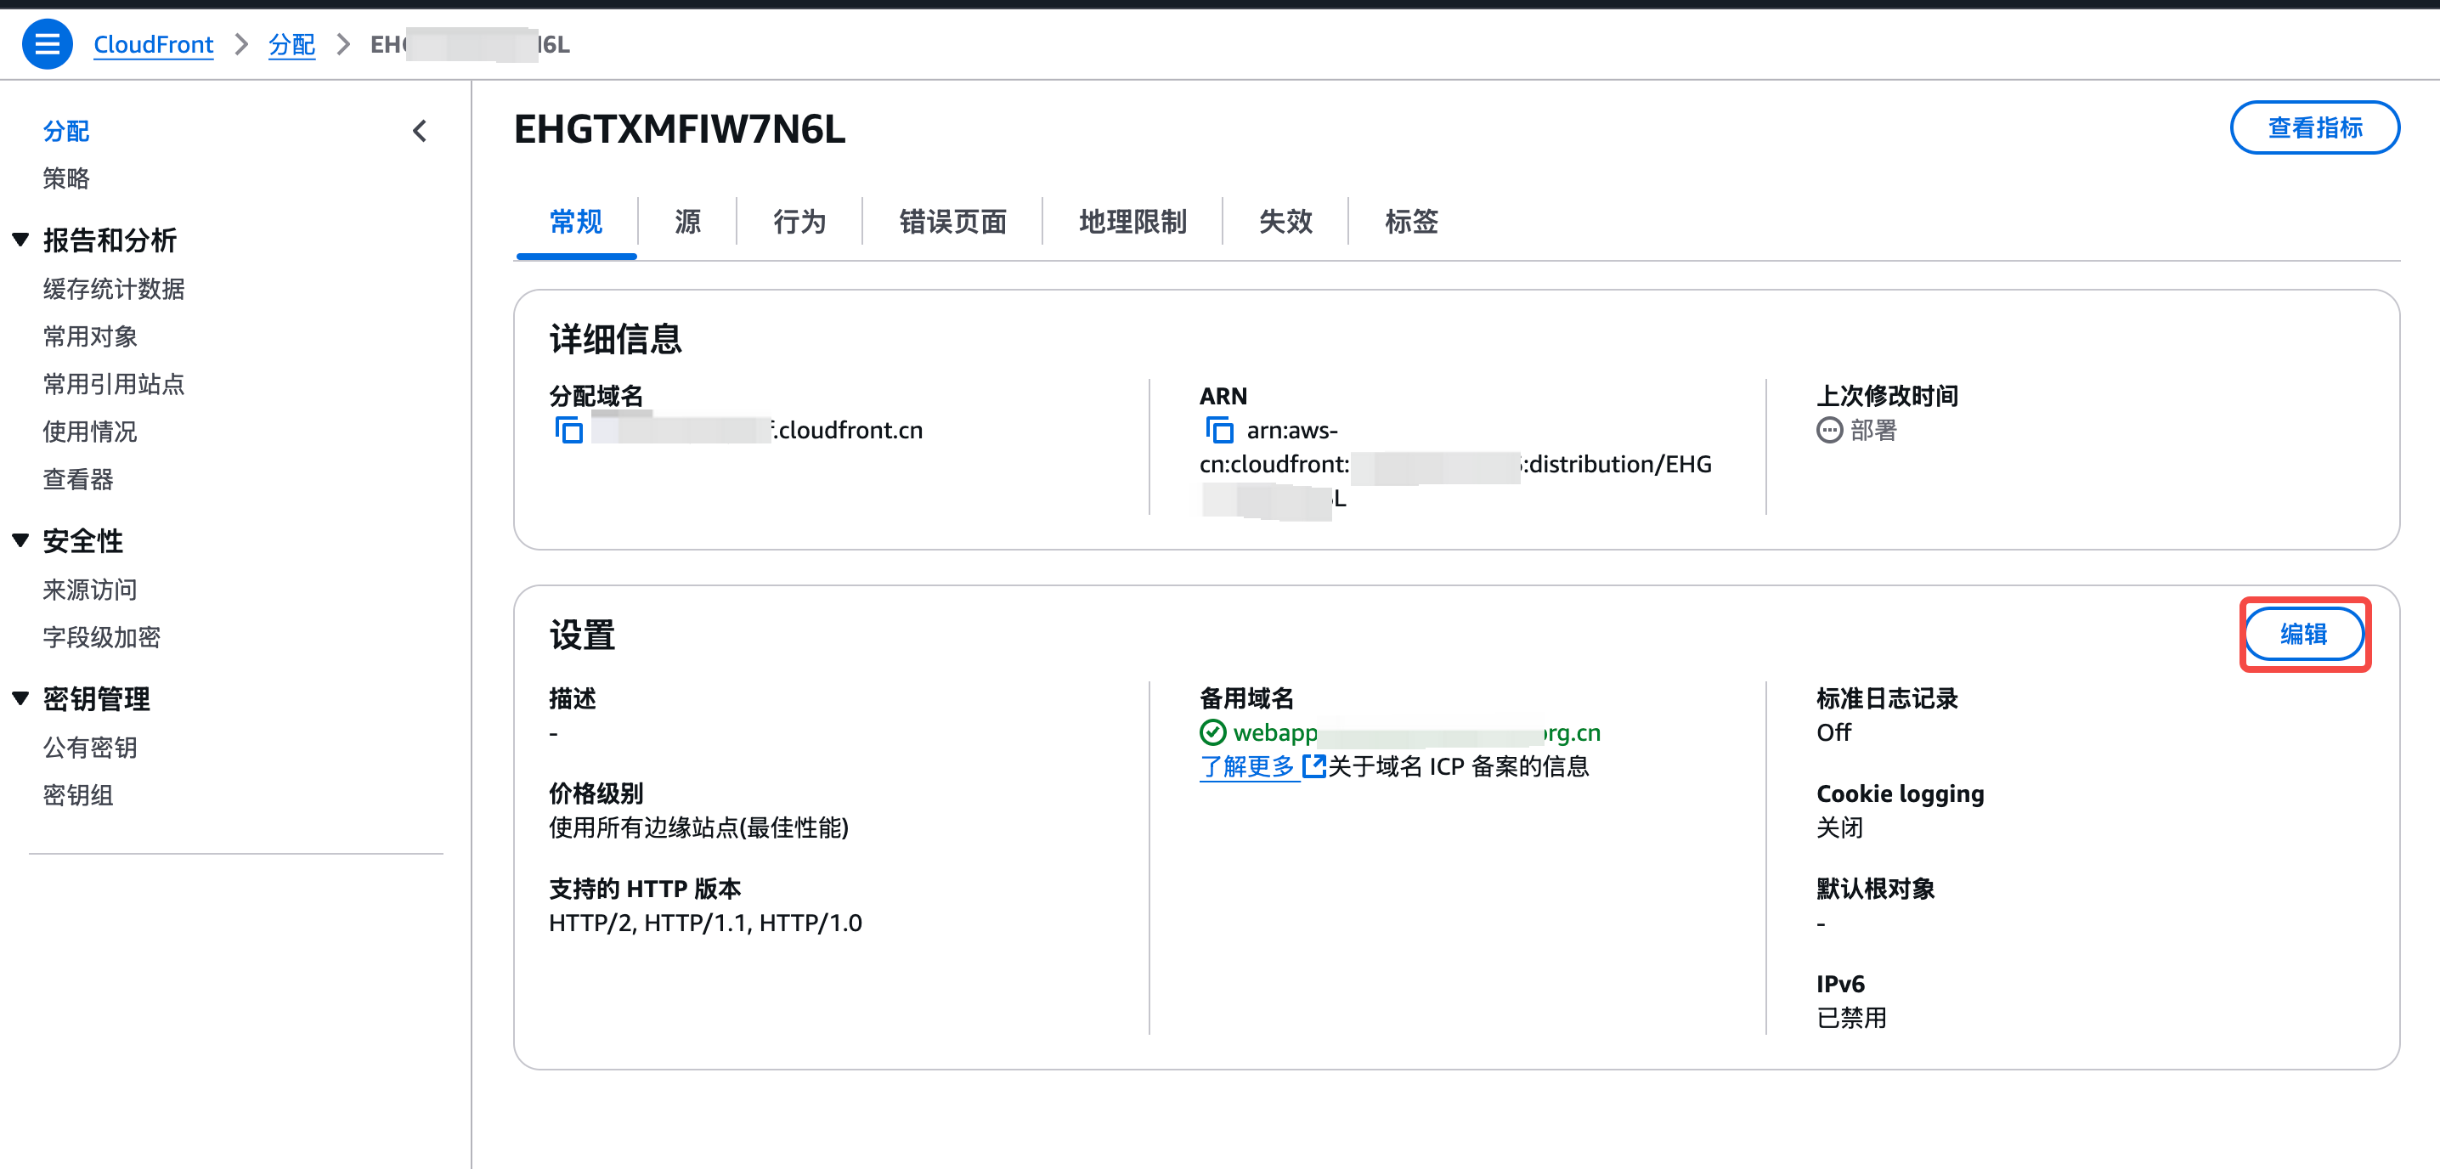Screen dimensions: 2440x1169
Task: Open 查看器 report
Action: tap(77, 479)
